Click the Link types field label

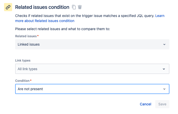tap(23, 61)
